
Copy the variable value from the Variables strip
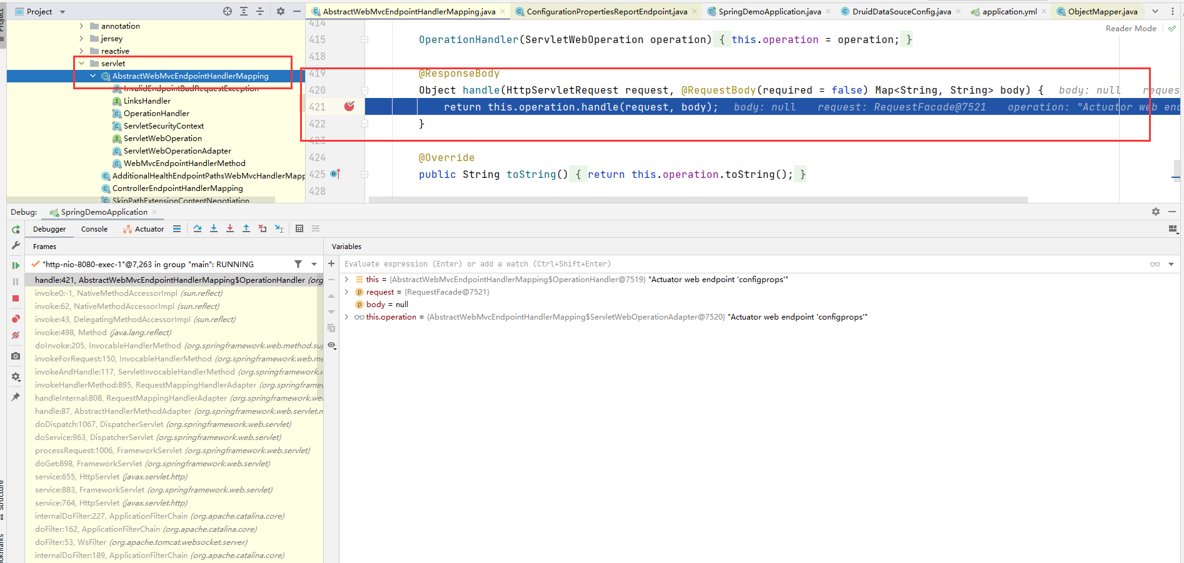pyautogui.click(x=331, y=328)
